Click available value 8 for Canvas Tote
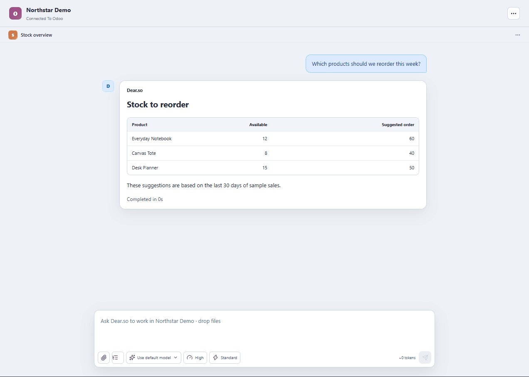 (266, 153)
